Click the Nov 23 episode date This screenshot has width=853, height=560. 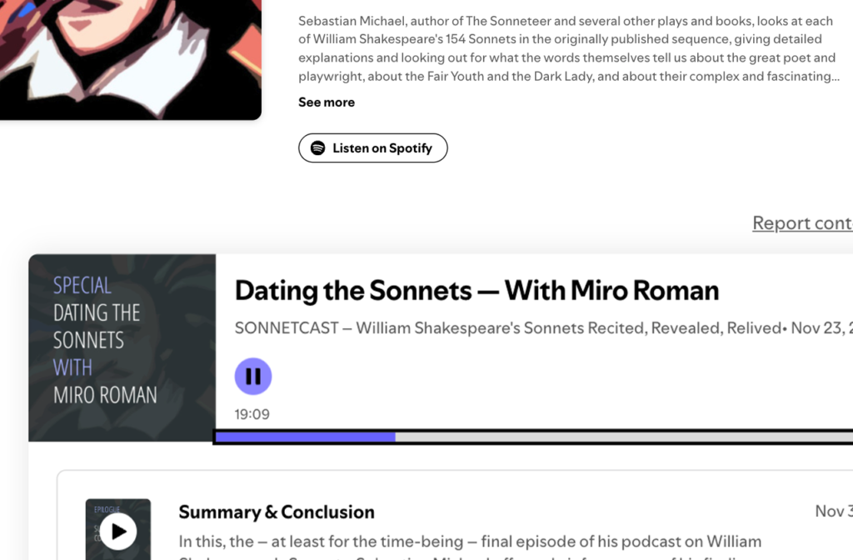pos(821,328)
